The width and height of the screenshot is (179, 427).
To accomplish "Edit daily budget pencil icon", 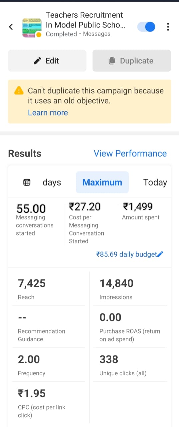I will (160, 255).
